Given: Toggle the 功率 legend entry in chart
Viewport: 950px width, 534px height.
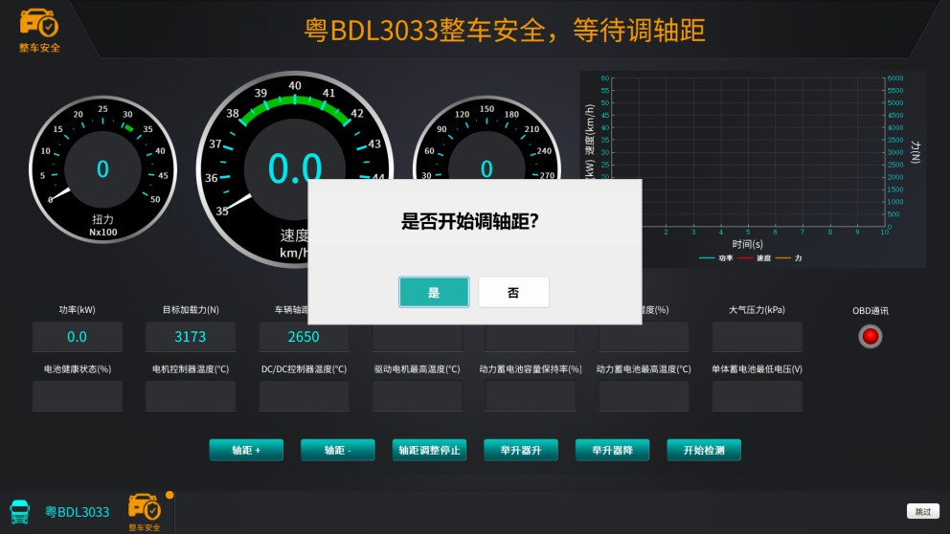Looking at the screenshot, I should pos(715,258).
